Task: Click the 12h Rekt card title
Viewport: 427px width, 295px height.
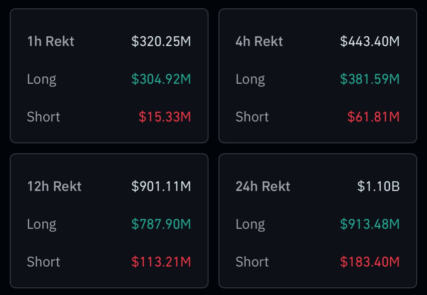Action: 54,186
